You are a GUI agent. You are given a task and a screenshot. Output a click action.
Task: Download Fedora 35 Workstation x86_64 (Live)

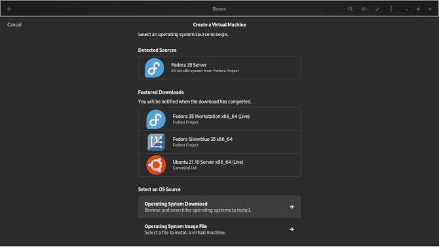point(220,119)
